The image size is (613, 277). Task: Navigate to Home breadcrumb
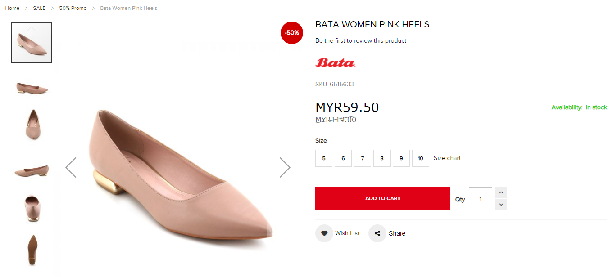(12, 8)
